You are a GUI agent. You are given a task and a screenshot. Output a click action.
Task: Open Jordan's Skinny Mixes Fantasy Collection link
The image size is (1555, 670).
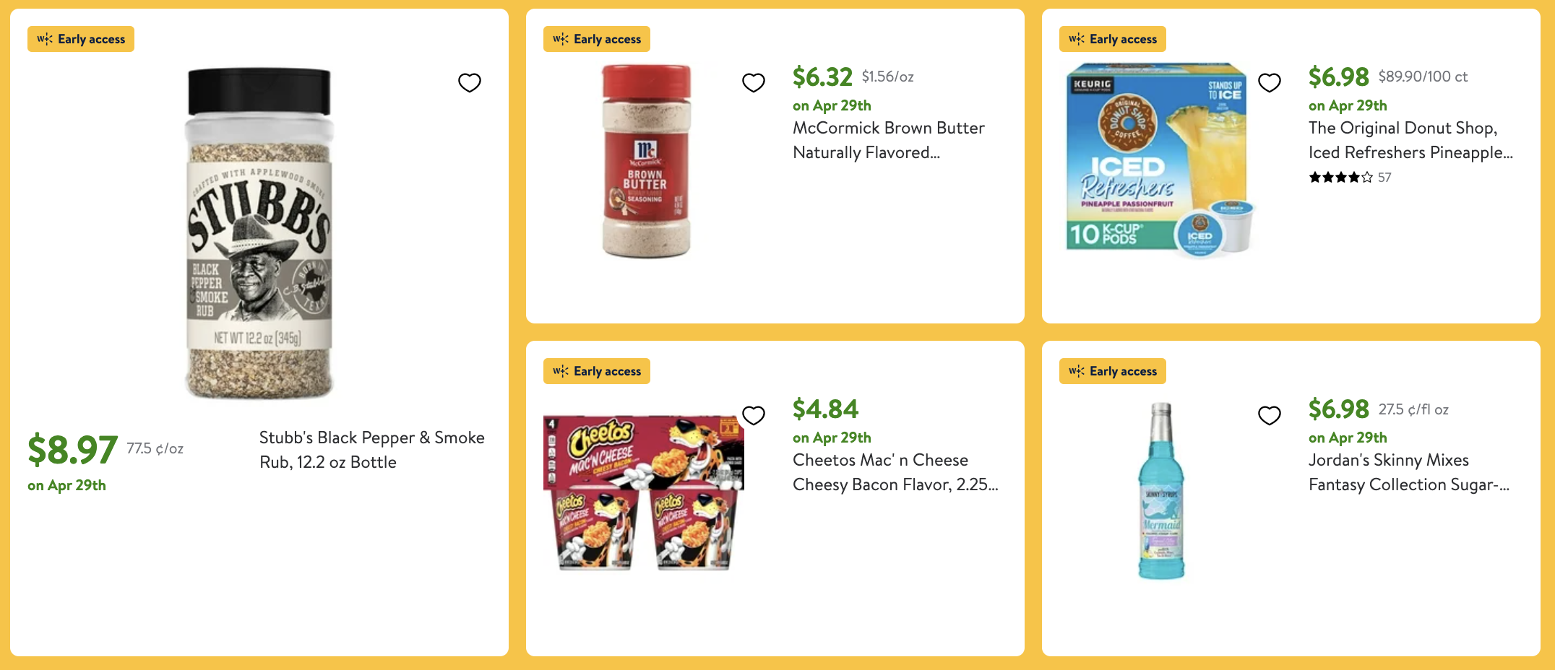click(1408, 472)
